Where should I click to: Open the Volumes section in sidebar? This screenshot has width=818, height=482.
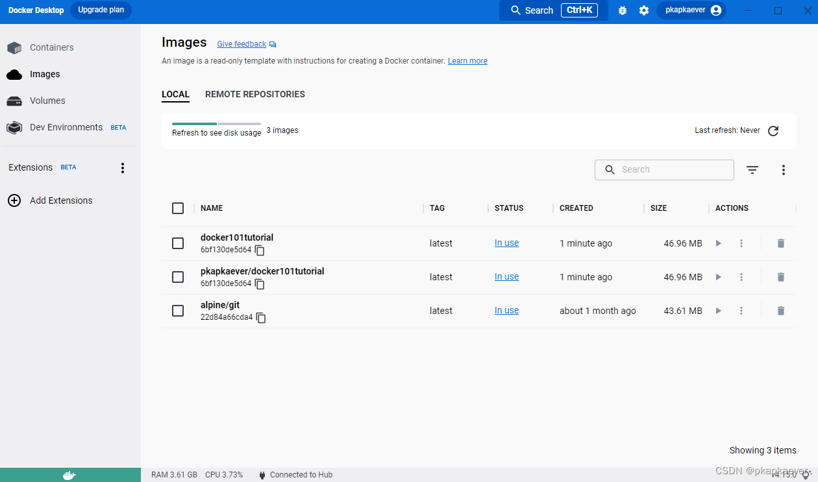(x=36, y=101)
